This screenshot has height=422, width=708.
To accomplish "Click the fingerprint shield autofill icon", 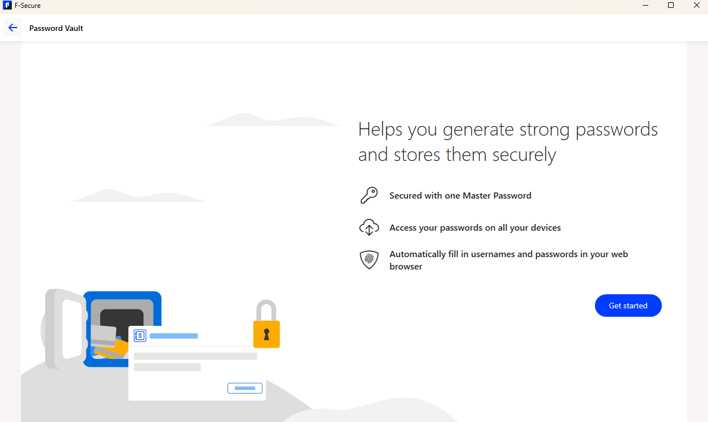I will [369, 259].
